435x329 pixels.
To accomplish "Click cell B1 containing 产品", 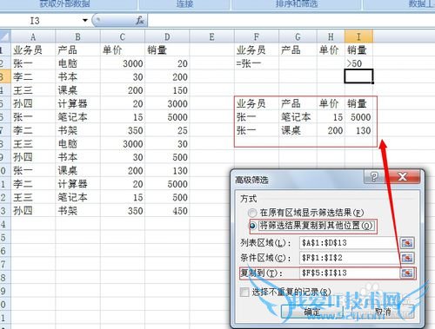I will (77, 50).
